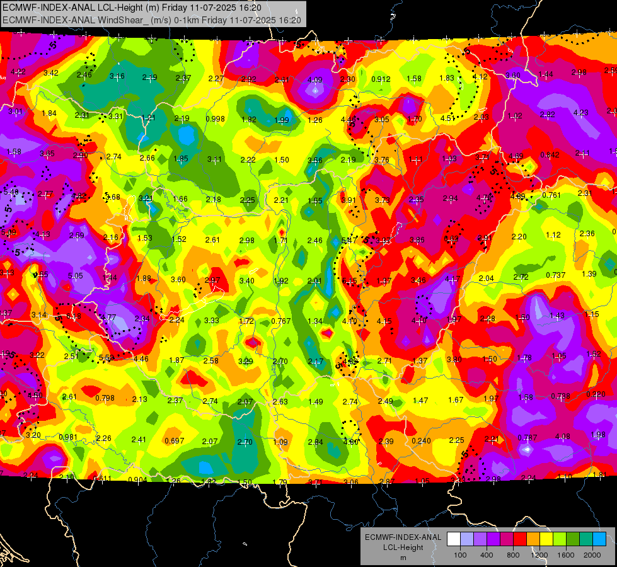Click the sky blue legend swatch
This screenshot has width=617, height=567.
[x=599, y=539]
